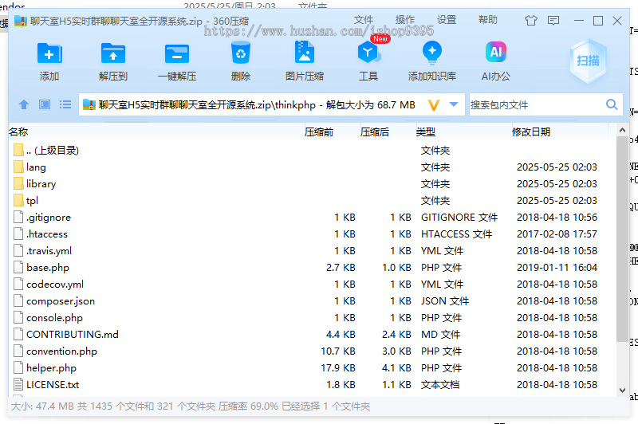Click the Add (添加) toolbar icon
The height and width of the screenshot is (424, 638).
(x=49, y=53)
